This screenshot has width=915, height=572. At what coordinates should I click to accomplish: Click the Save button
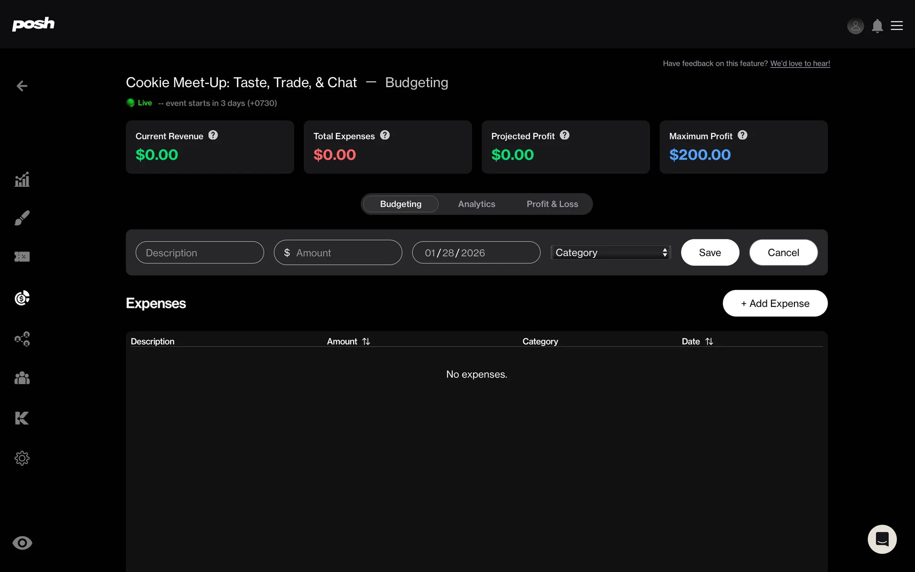point(710,253)
